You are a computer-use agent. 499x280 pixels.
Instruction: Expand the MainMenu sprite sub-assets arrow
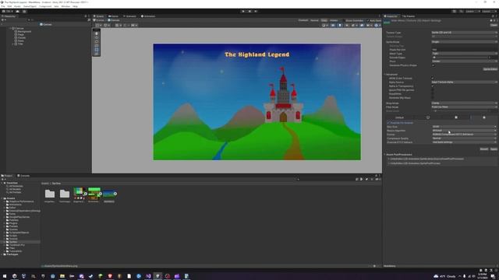(x=115, y=194)
